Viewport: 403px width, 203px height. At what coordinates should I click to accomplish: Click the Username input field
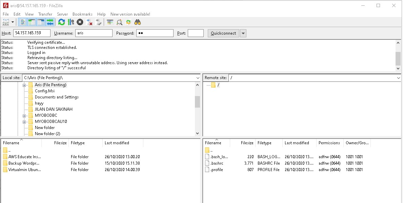94,33
